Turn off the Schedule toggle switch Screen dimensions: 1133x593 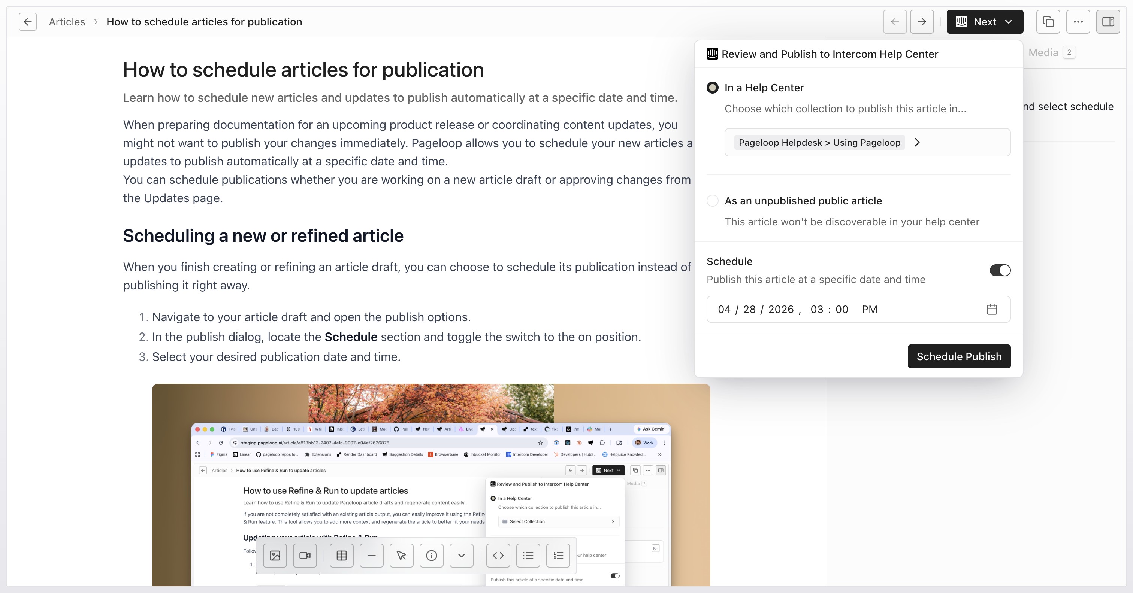coord(1000,270)
